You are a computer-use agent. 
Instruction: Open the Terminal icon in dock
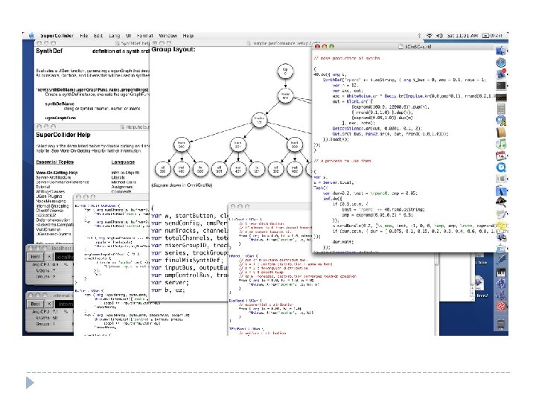501,86
